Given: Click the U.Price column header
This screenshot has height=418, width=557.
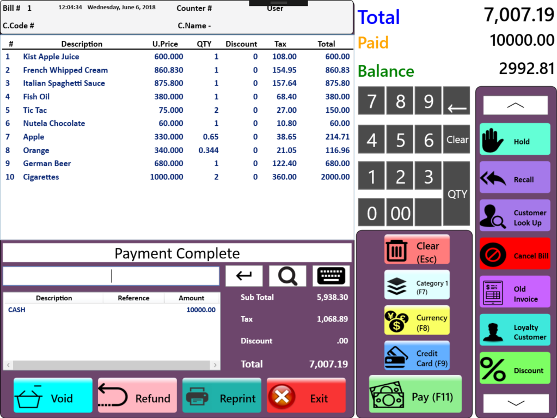Looking at the screenshot, I should pyautogui.click(x=165, y=44).
